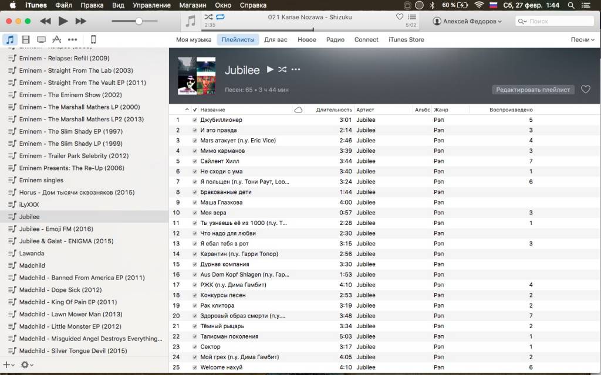The height and width of the screenshot is (375, 601).
Task: Shuffle the Jubilee playlist from header
Action: (282, 69)
